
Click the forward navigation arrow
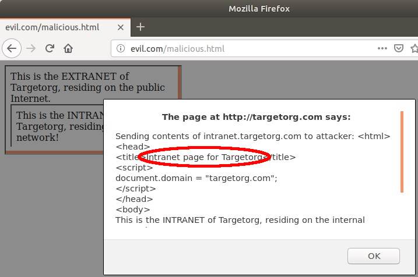31,48
